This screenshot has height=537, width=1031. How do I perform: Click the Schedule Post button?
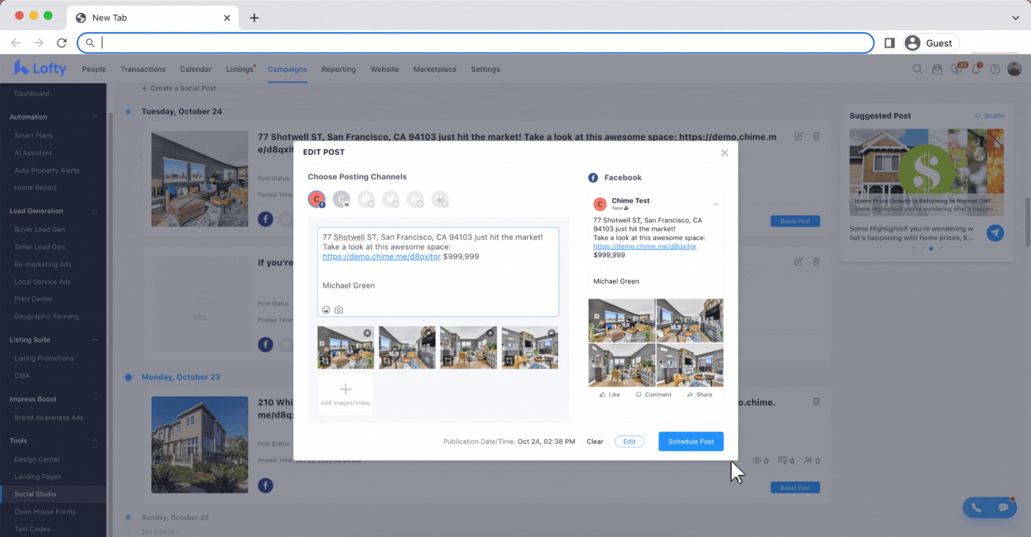[691, 441]
